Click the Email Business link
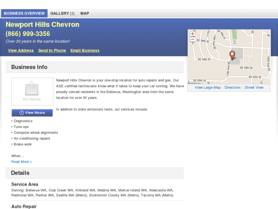 tap(85, 51)
